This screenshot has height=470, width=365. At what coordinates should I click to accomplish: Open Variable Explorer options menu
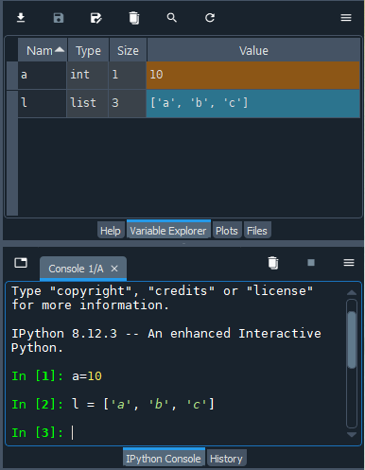pyautogui.click(x=346, y=18)
